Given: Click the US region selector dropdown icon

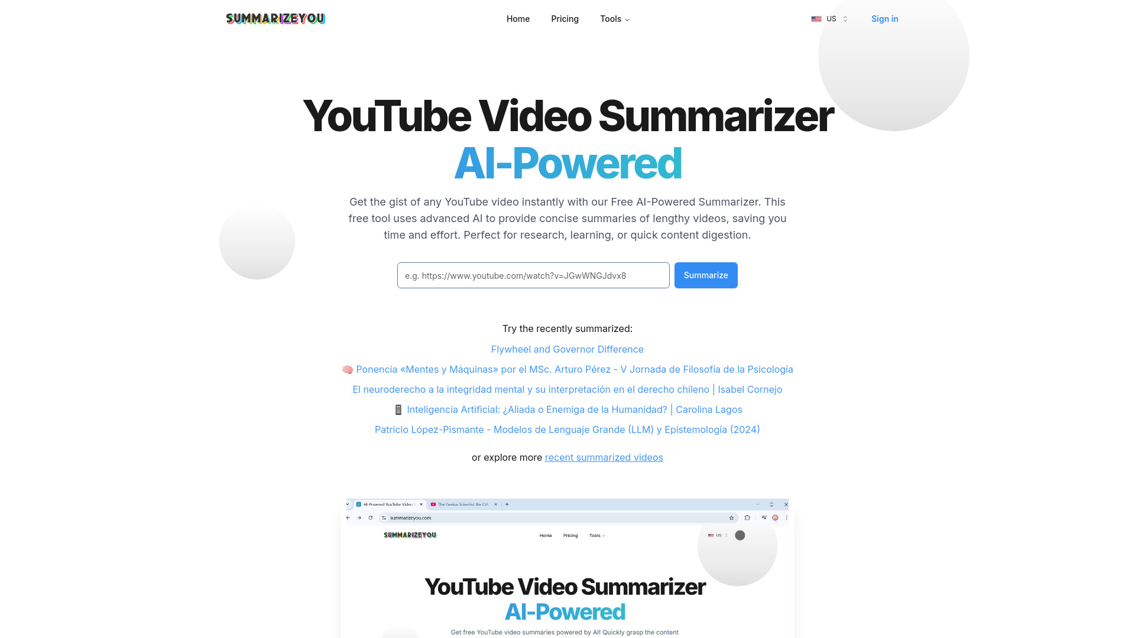Looking at the screenshot, I should [846, 19].
